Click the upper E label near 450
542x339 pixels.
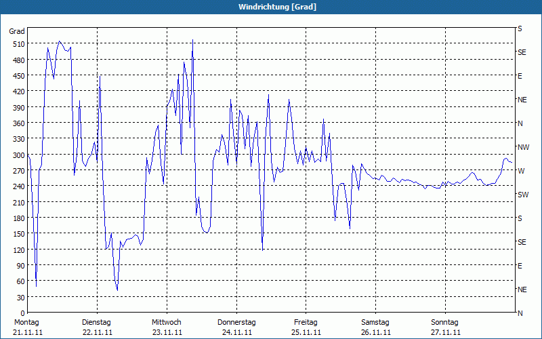click(x=520, y=76)
